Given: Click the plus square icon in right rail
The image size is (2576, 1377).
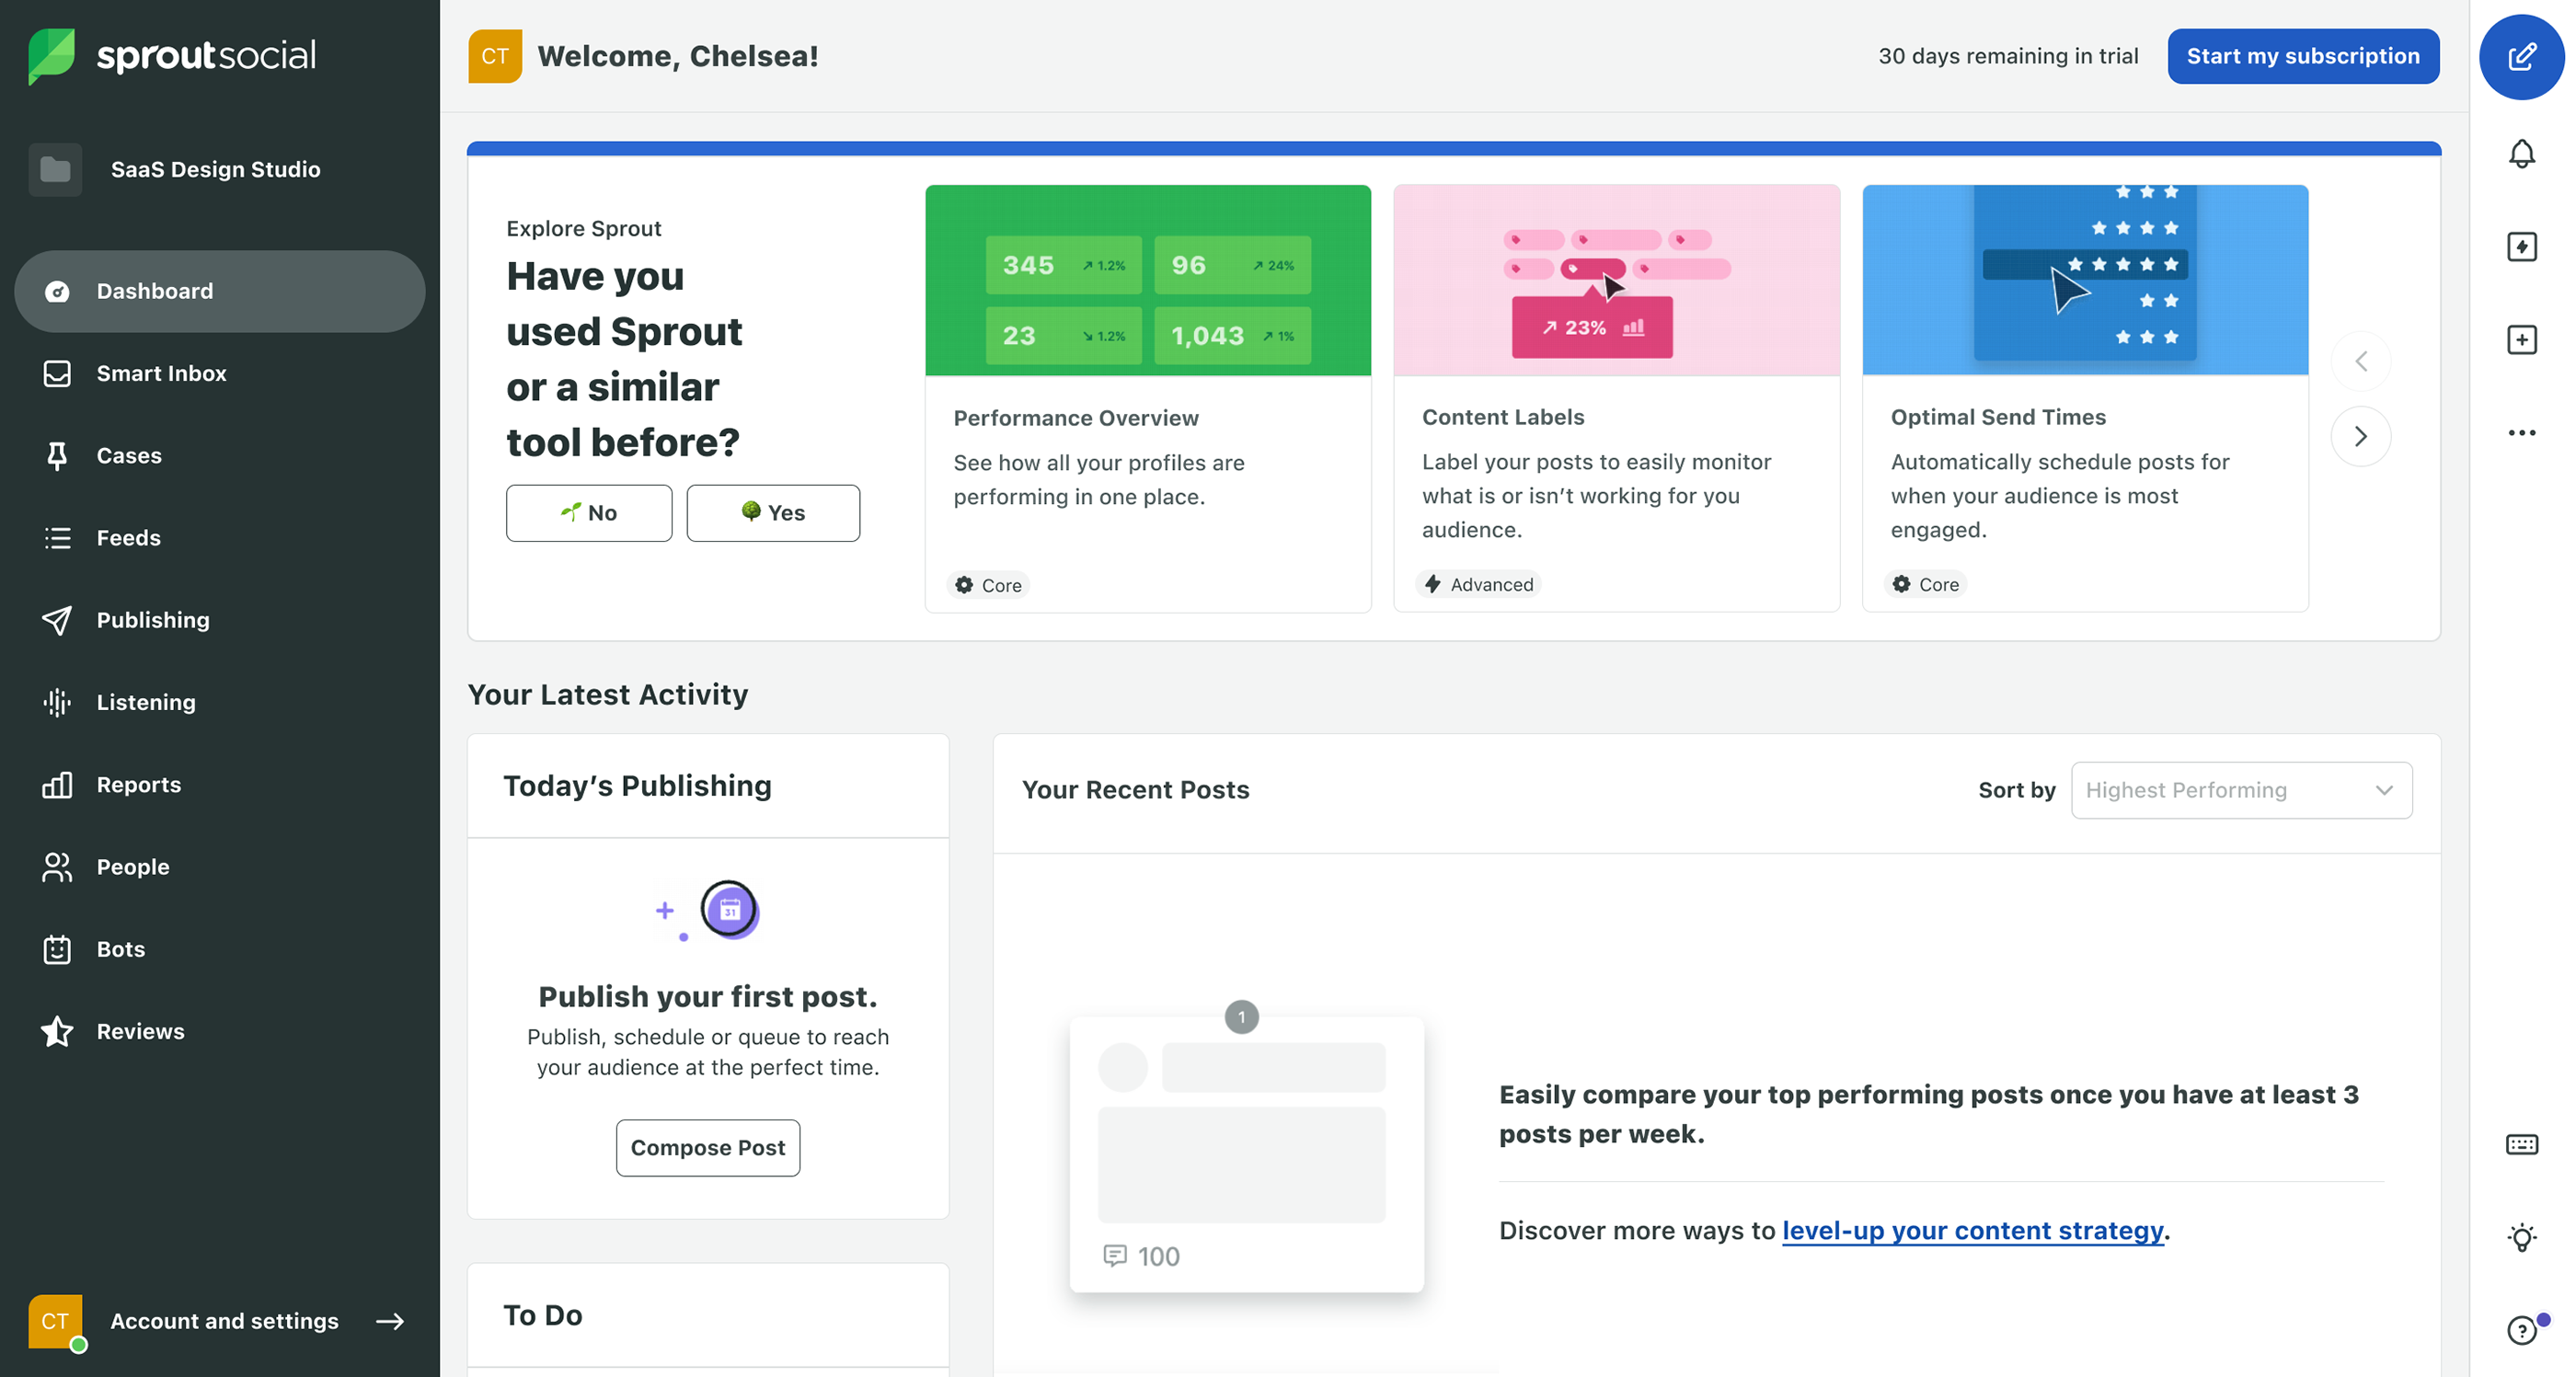Looking at the screenshot, I should pyautogui.click(x=2521, y=340).
